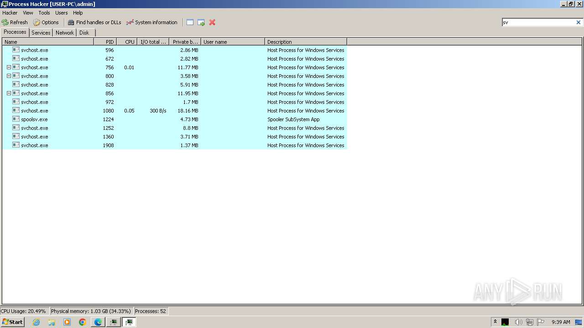The width and height of the screenshot is (584, 328).
Task: Collapse svchost.exe PID 800 tree node
Action: (9, 76)
